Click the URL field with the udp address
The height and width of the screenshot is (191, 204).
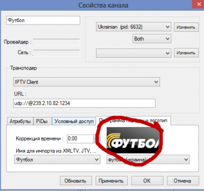[x=84, y=103]
